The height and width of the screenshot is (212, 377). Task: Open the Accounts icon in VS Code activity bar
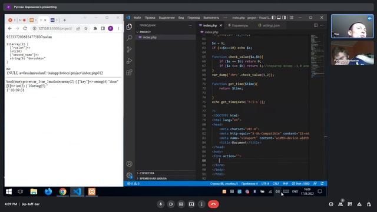(x=130, y=164)
